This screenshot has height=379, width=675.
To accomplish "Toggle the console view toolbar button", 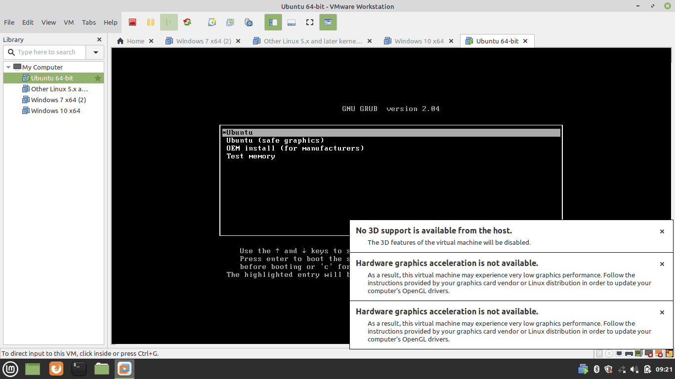I will (328, 22).
